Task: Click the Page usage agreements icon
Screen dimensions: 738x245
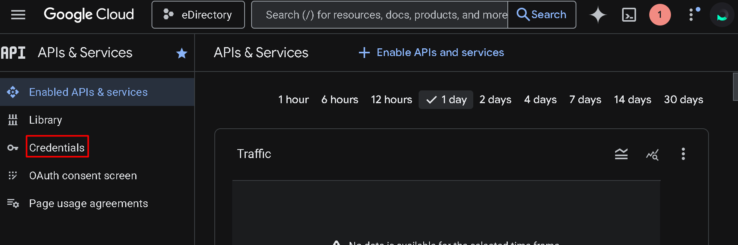Action: point(13,203)
